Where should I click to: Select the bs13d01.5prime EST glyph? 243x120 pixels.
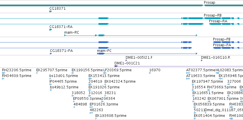(51, 79)
